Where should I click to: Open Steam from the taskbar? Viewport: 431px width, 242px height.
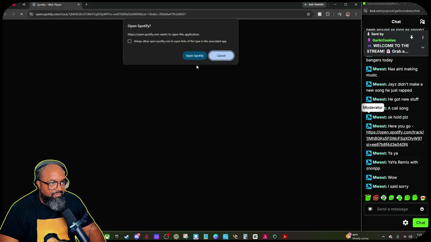127,237
